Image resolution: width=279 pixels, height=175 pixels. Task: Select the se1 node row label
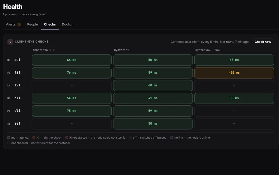[17, 123]
